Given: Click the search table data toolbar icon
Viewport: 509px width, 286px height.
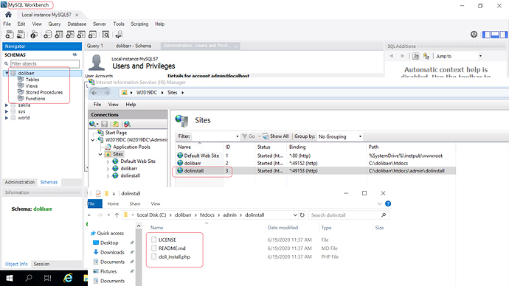Looking at the screenshot, I should [105, 35].
